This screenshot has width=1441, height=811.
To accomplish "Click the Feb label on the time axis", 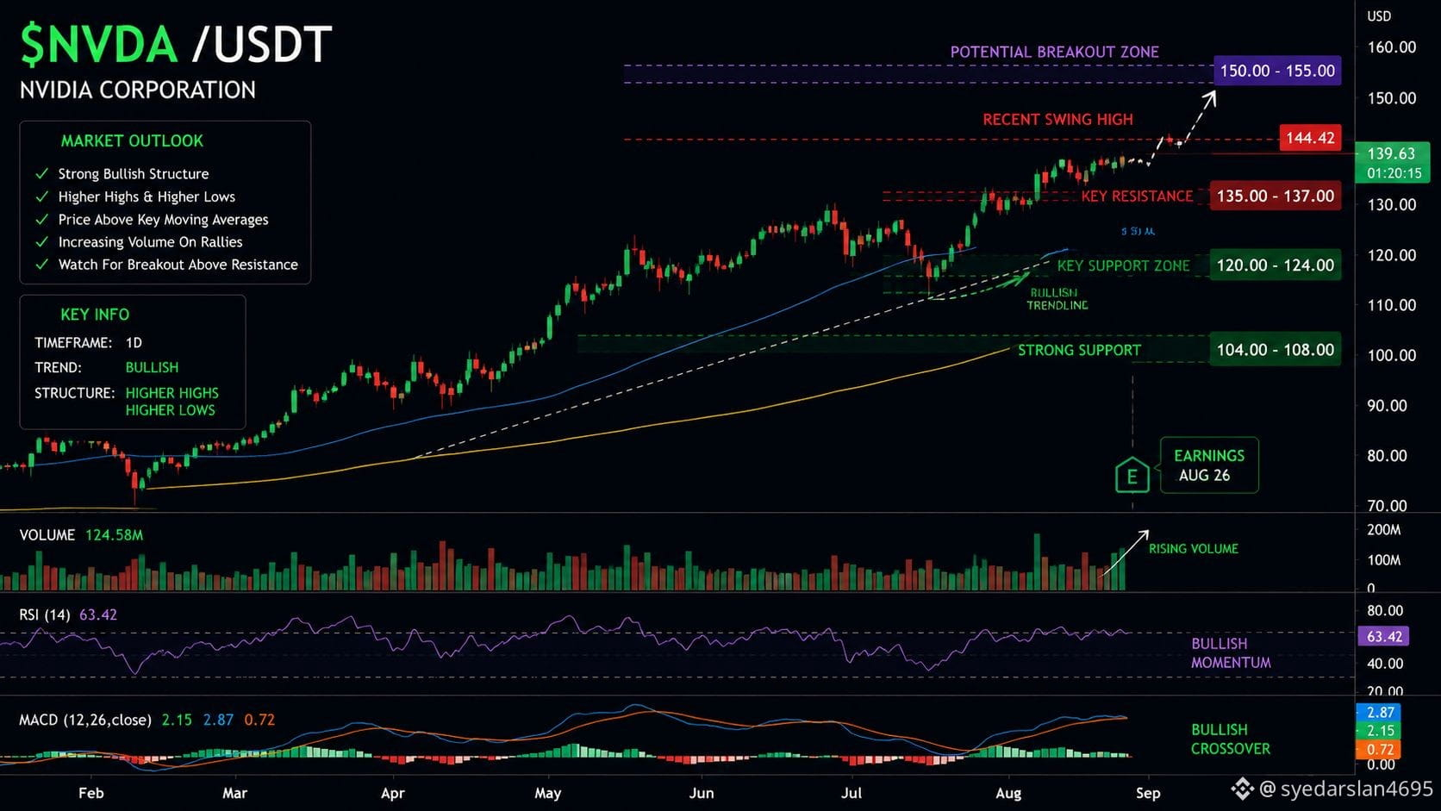I will 90,793.
